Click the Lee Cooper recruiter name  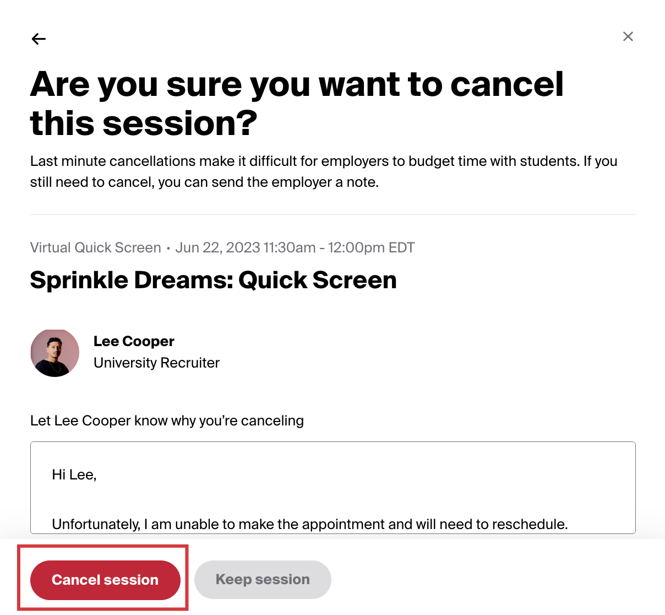click(x=134, y=341)
